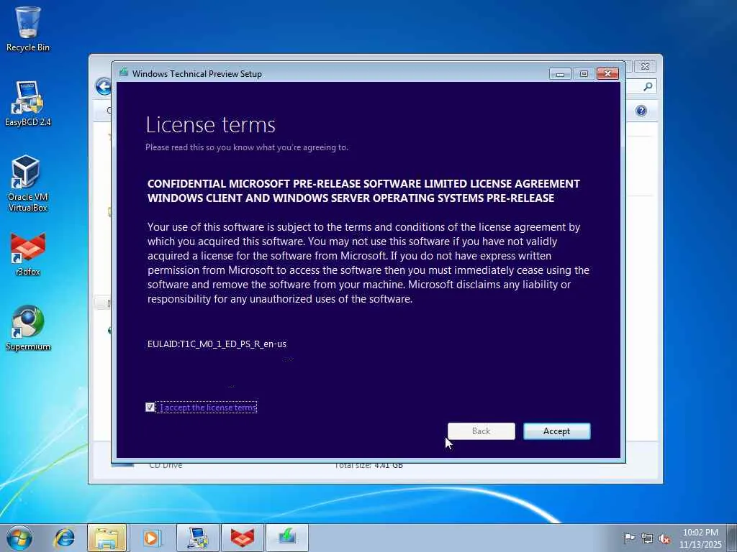Close the Windows Technical Preview Setup window
This screenshot has width=737, height=552.
(x=607, y=74)
